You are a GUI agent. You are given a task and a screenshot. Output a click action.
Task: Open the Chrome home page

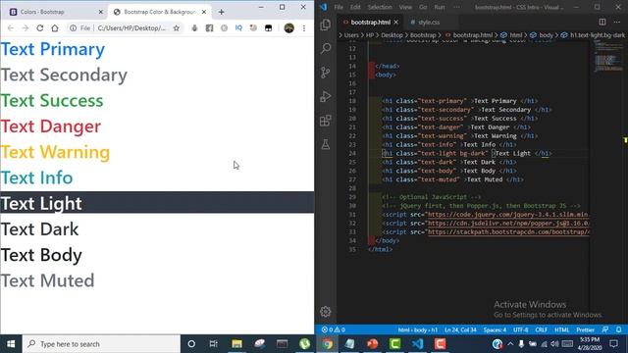(x=55, y=28)
